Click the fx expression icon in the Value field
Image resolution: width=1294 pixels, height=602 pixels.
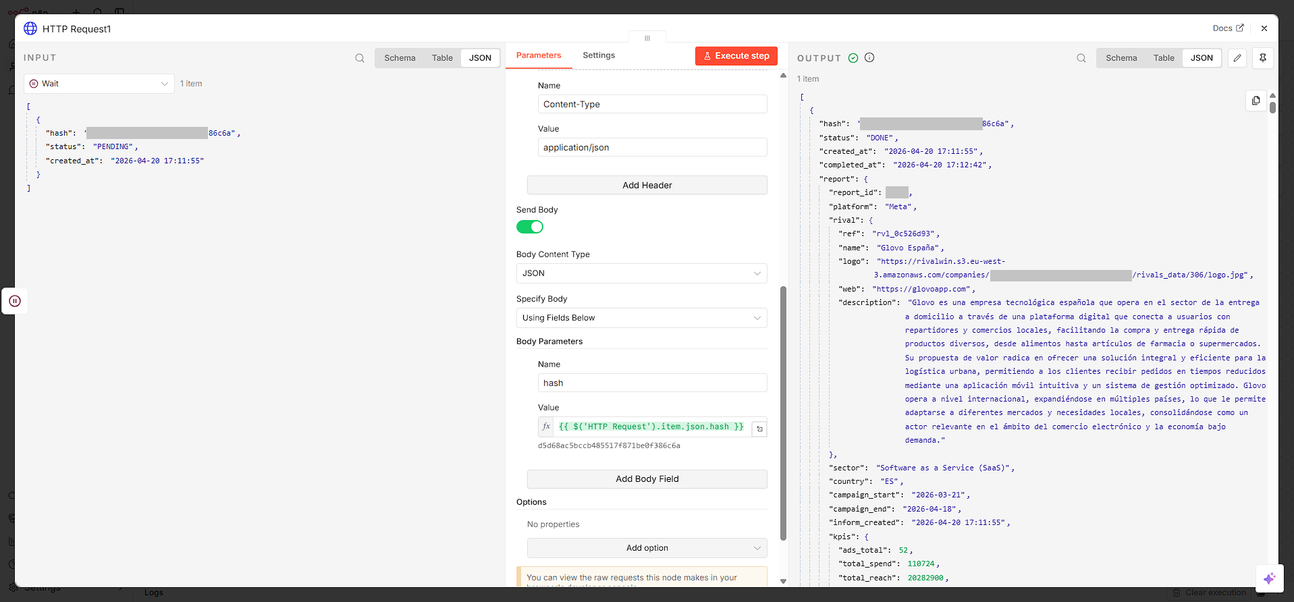coord(546,427)
